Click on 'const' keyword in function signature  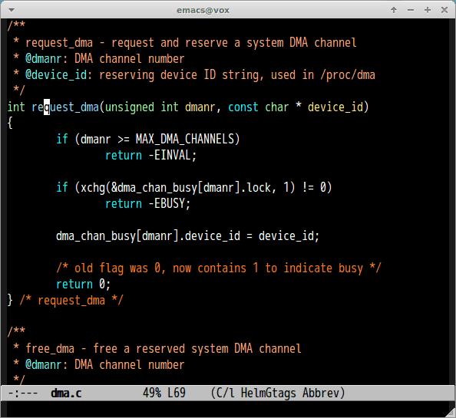click(243, 107)
